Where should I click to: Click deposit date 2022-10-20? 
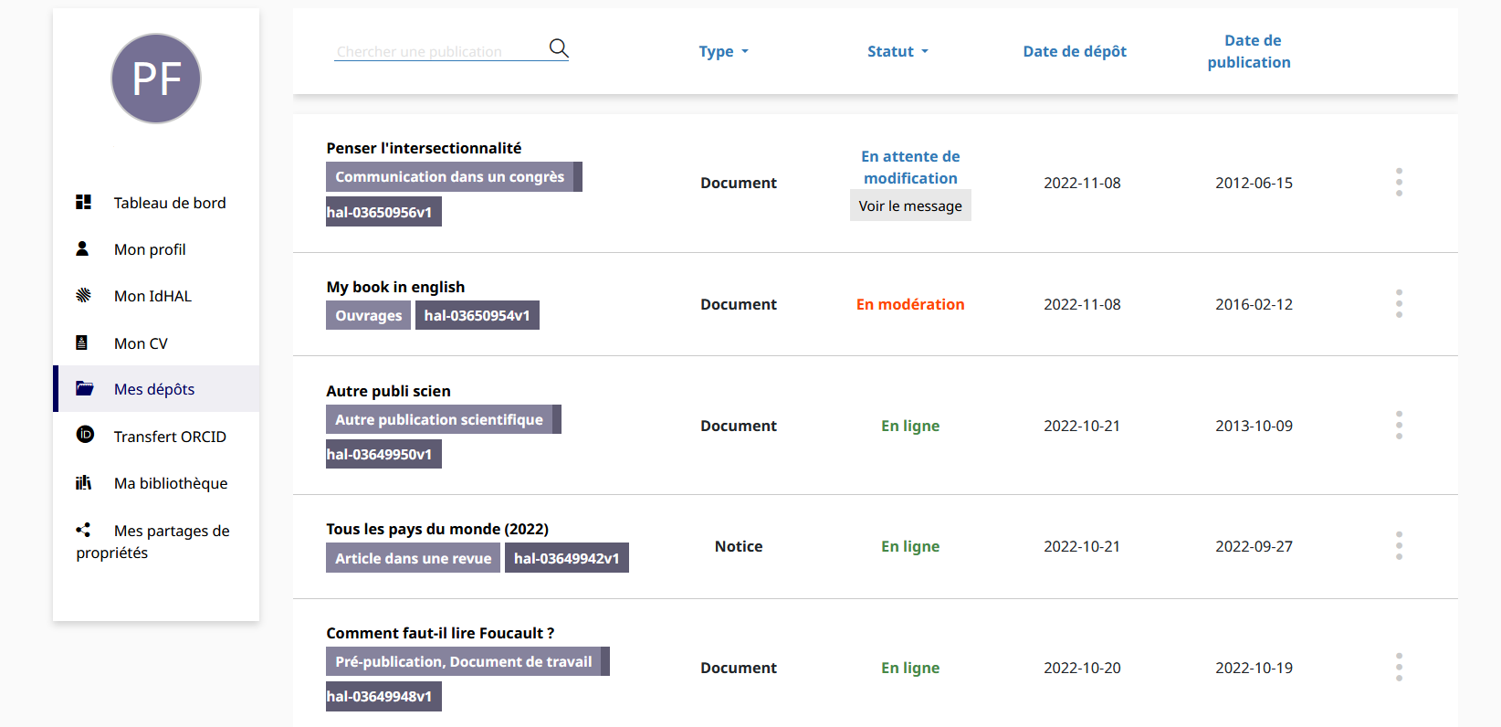click(1082, 668)
